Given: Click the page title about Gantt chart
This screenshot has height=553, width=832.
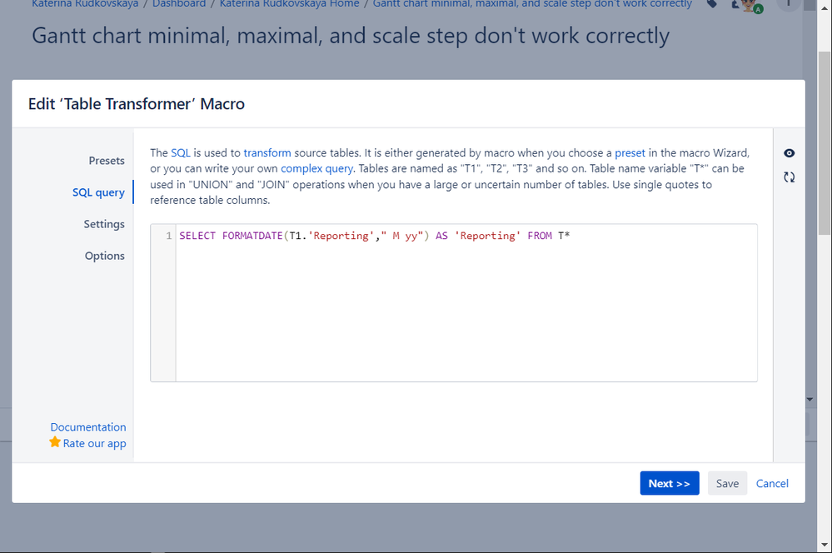Looking at the screenshot, I should tap(350, 36).
